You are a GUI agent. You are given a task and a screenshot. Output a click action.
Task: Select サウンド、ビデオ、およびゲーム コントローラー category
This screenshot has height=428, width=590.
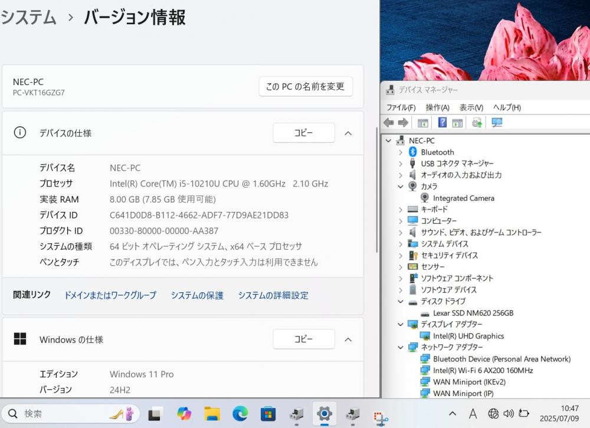(481, 232)
